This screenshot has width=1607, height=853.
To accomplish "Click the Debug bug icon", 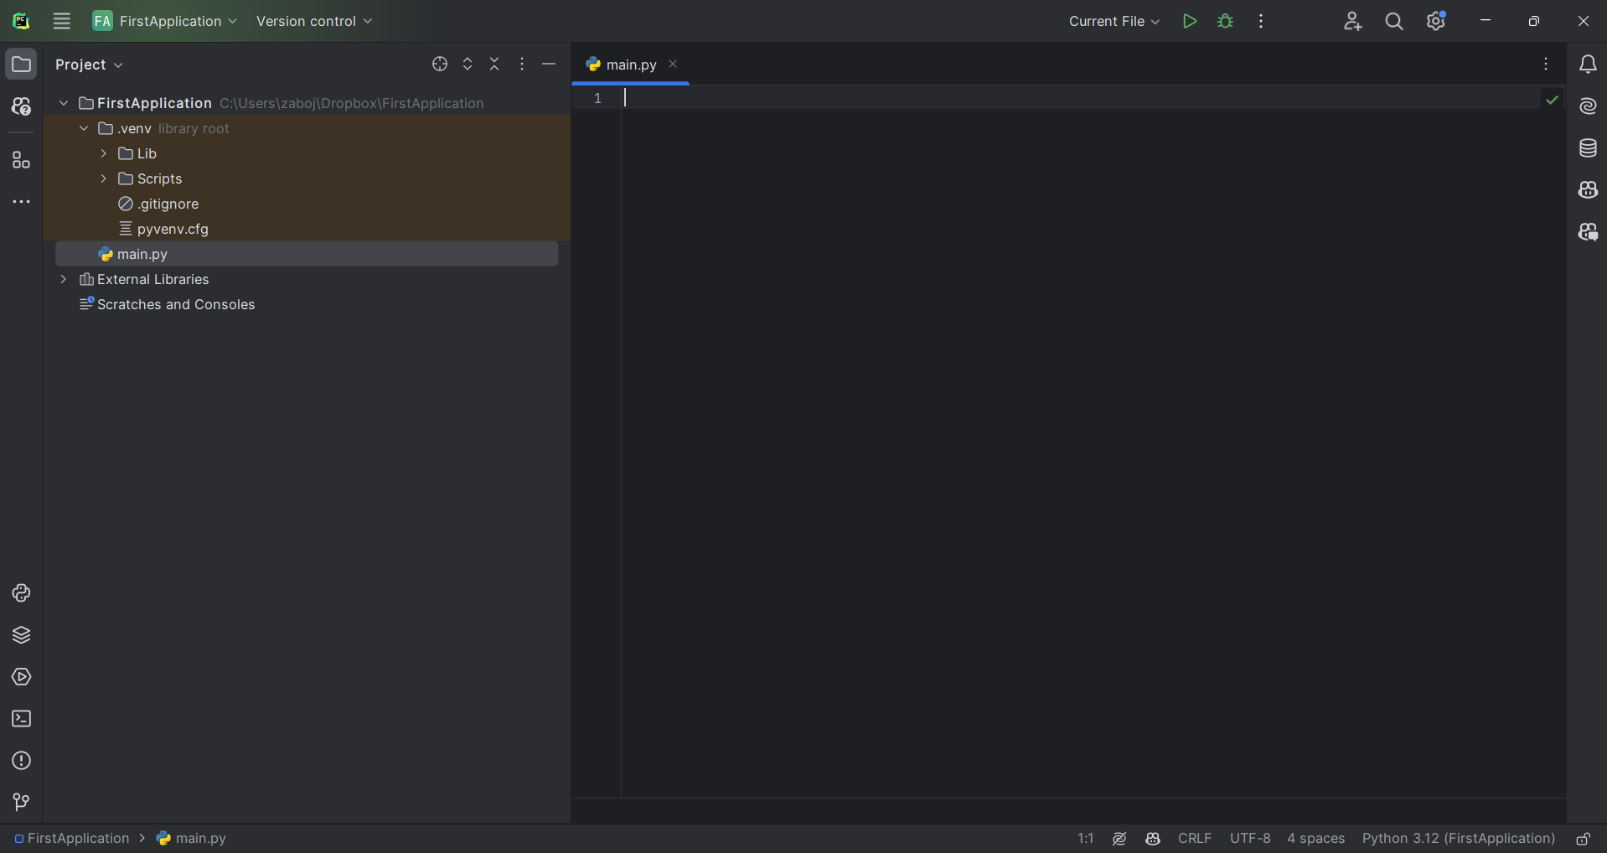I will click(x=1225, y=21).
